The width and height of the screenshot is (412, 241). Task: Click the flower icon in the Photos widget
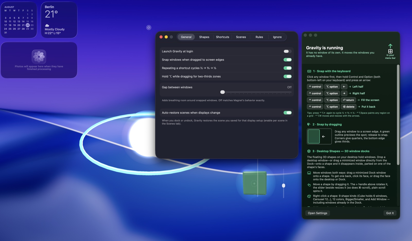coord(39,57)
